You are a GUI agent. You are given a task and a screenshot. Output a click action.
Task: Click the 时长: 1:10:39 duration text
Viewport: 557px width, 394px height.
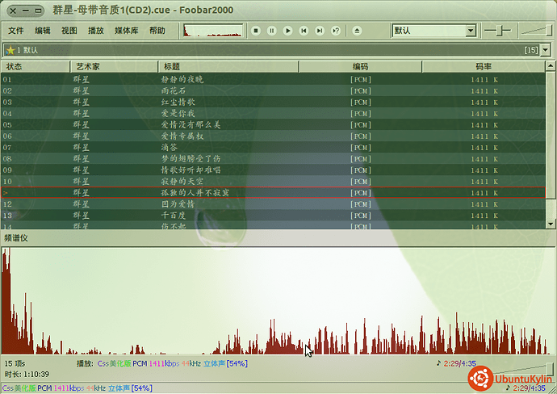click(27, 375)
